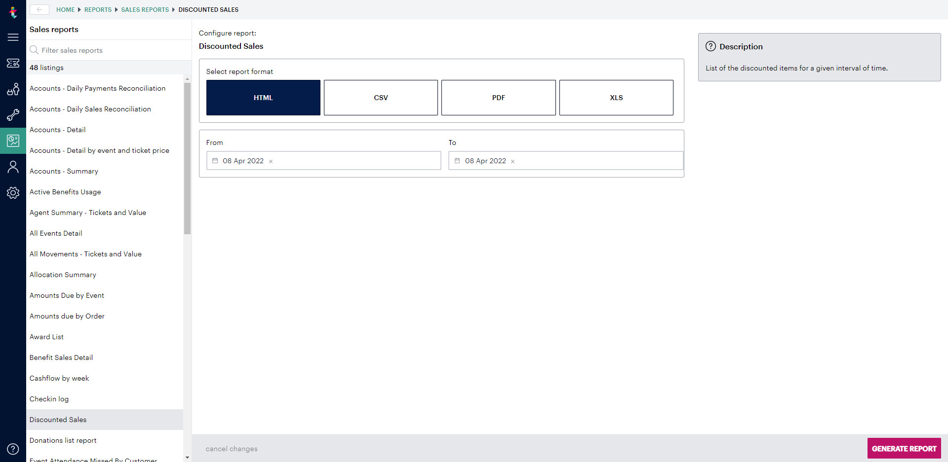
Task: Open the customers section from the sidebar
Action: [x=13, y=89]
